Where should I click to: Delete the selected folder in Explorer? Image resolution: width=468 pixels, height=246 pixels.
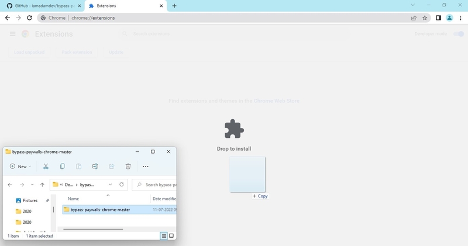click(128, 167)
